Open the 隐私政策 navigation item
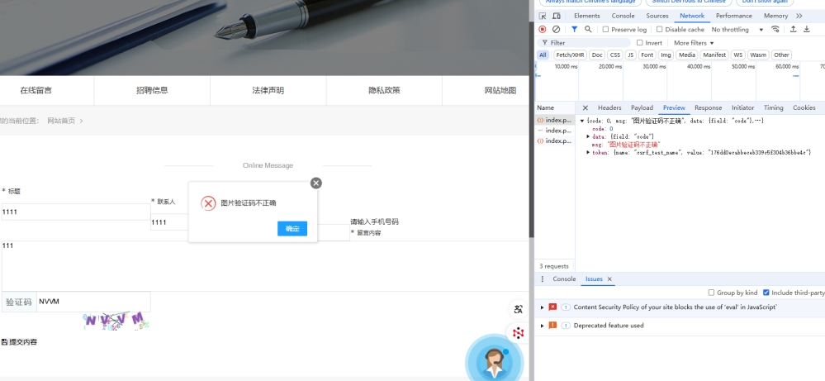This screenshot has width=825, height=381. pos(384,91)
